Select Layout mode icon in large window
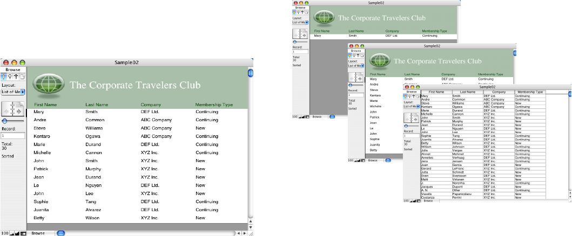The width and height of the screenshot is (572, 236). pyautogui.click(x=16, y=77)
